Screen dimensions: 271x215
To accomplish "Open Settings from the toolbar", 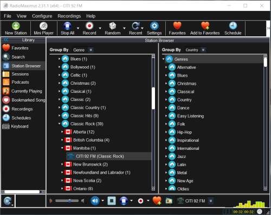I will pyautogui.click(x=154, y=28).
